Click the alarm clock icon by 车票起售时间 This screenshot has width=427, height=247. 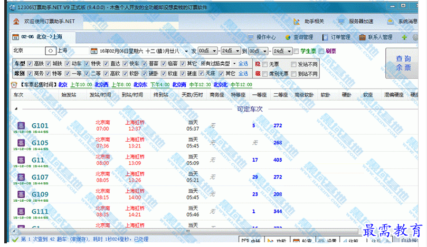point(14,85)
